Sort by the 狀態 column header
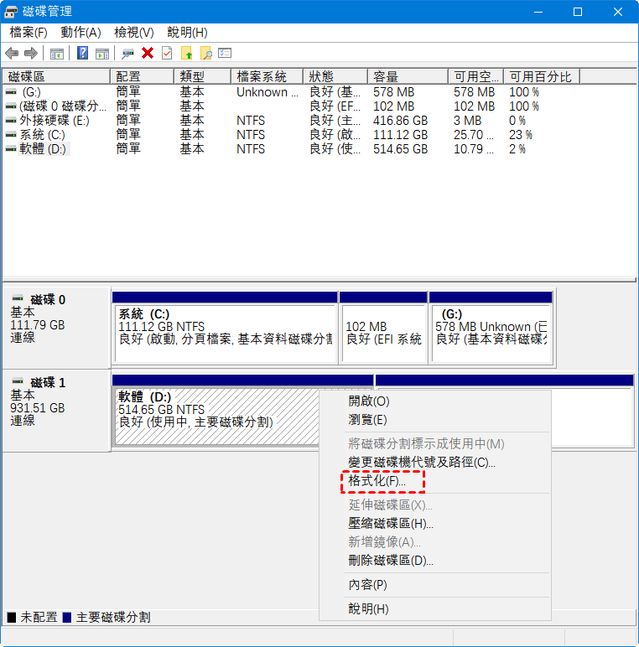This screenshot has height=647, width=639. click(x=335, y=77)
